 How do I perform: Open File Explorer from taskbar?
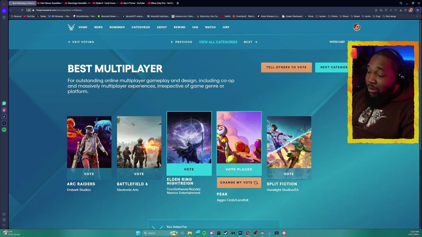190,233
